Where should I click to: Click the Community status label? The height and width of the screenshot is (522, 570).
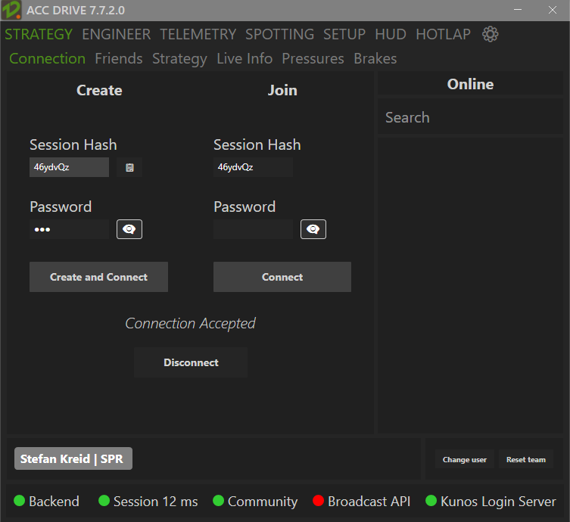tap(263, 502)
